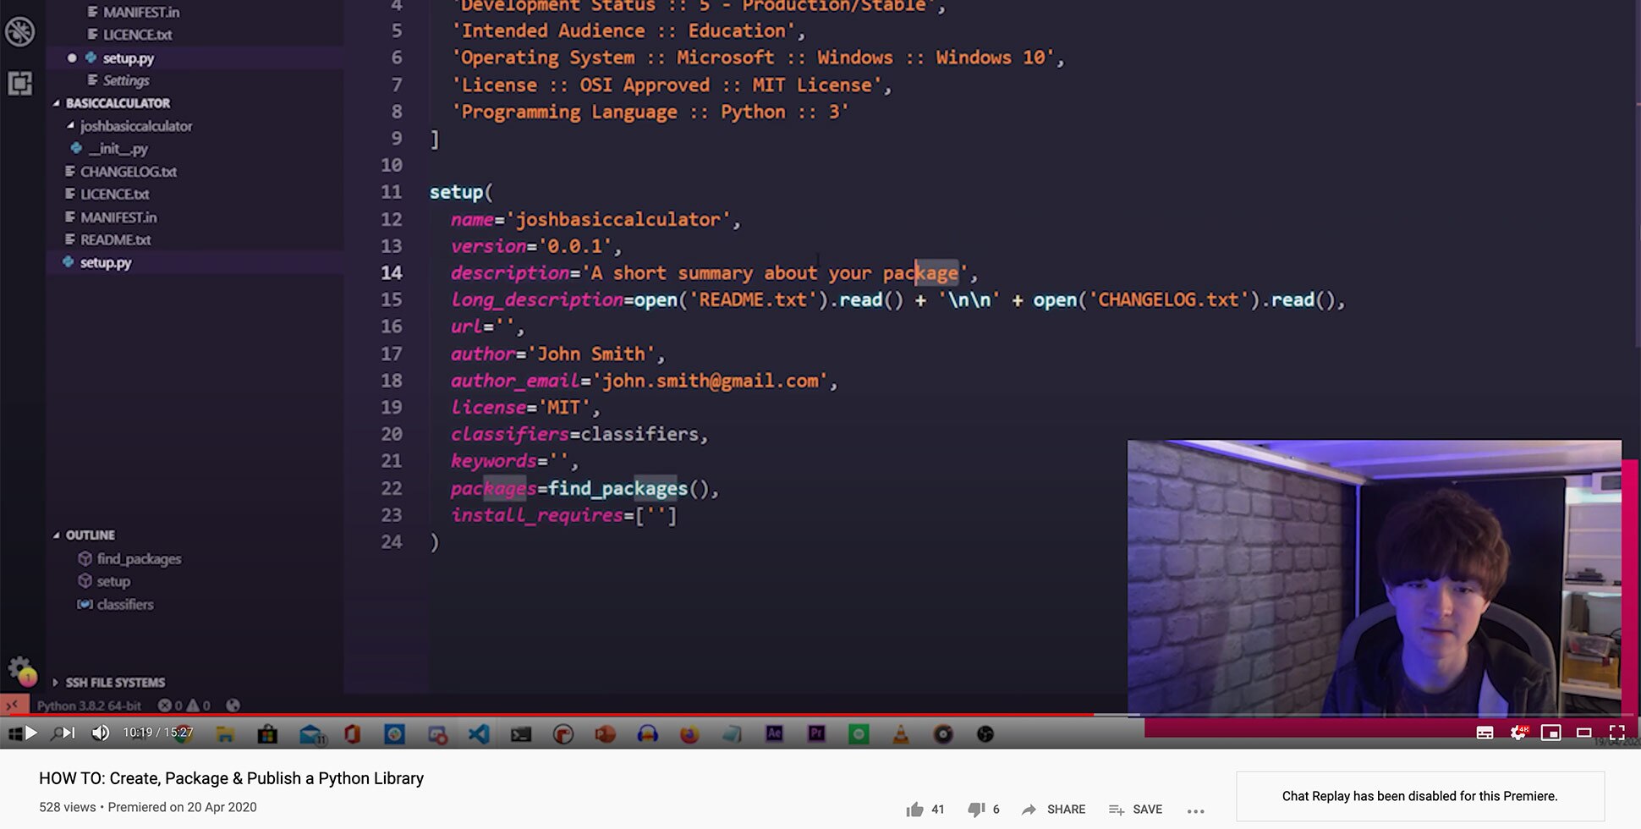Click the SAVE button
Viewport: 1641px width, 829px height.
1135,810
